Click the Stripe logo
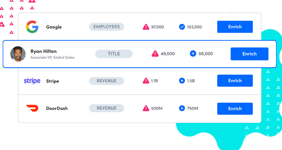Viewport: 282px width, 150px height. 32,81
